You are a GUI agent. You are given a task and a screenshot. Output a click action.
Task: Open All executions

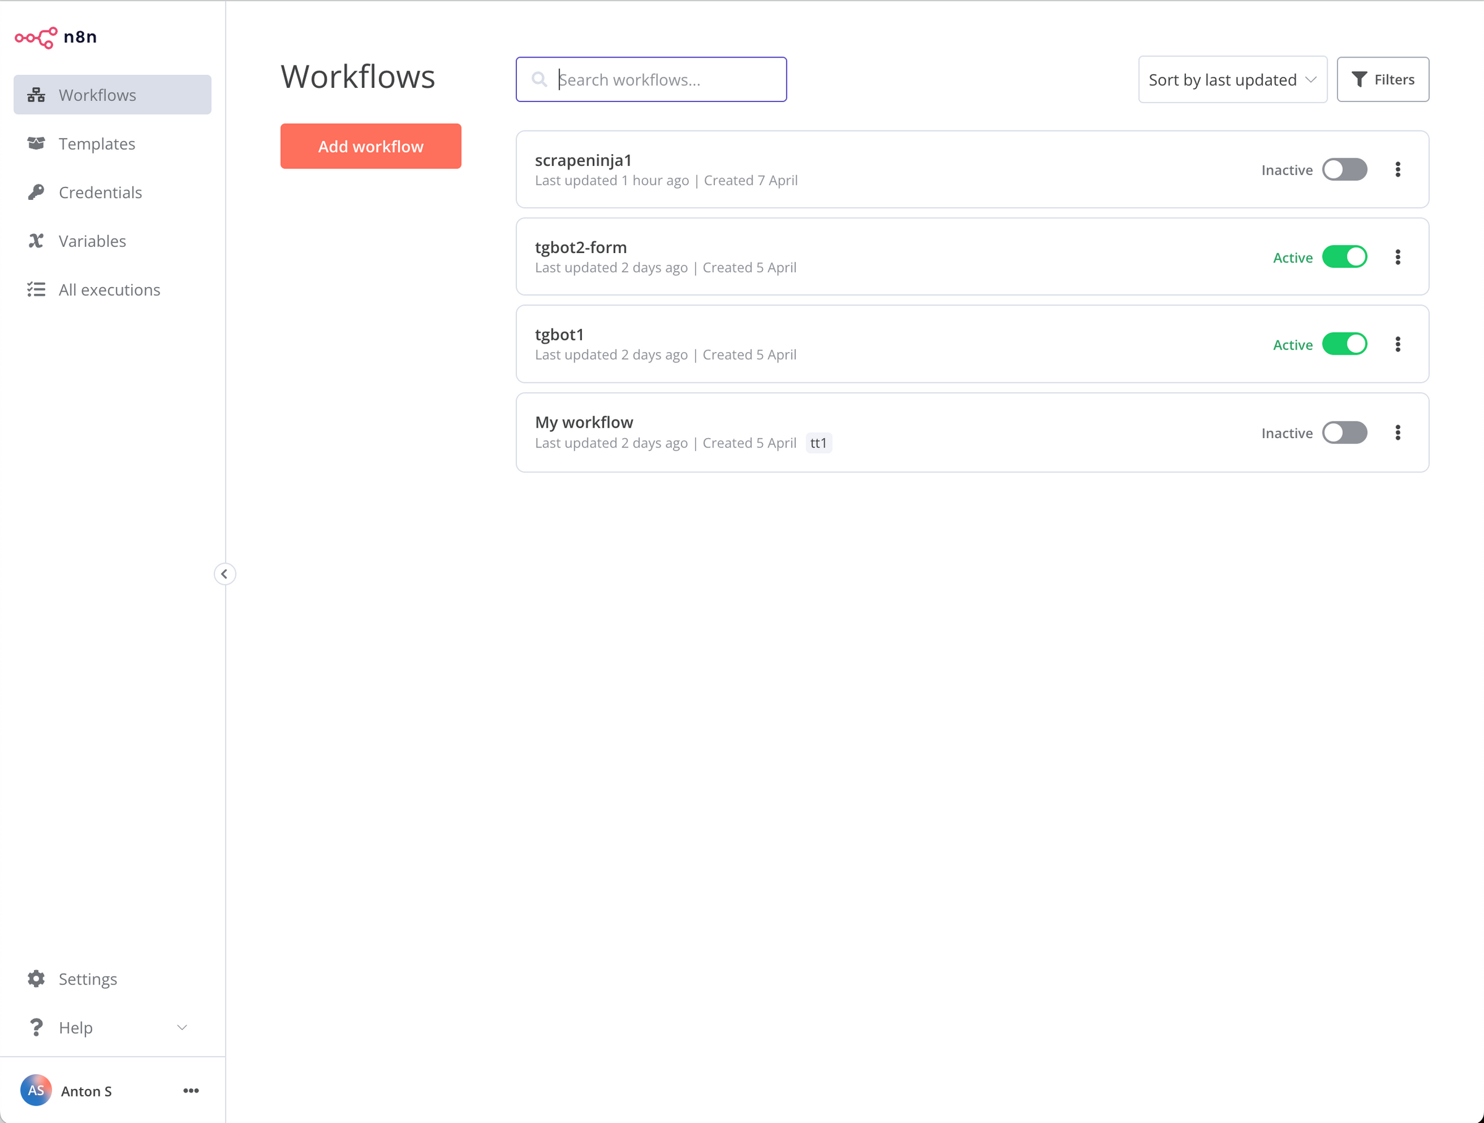pos(109,290)
